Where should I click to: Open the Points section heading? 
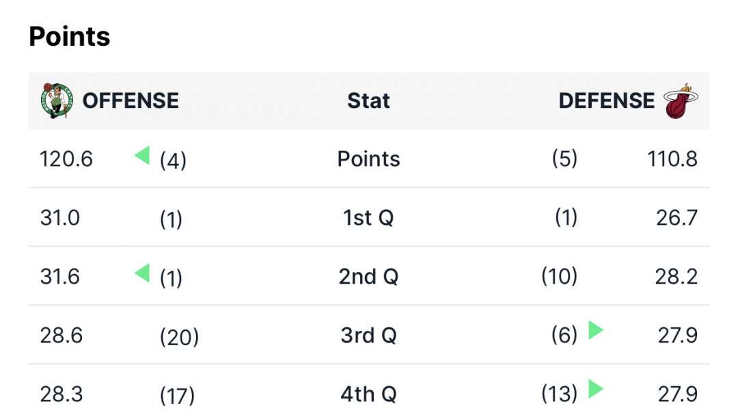click(70, 37)
